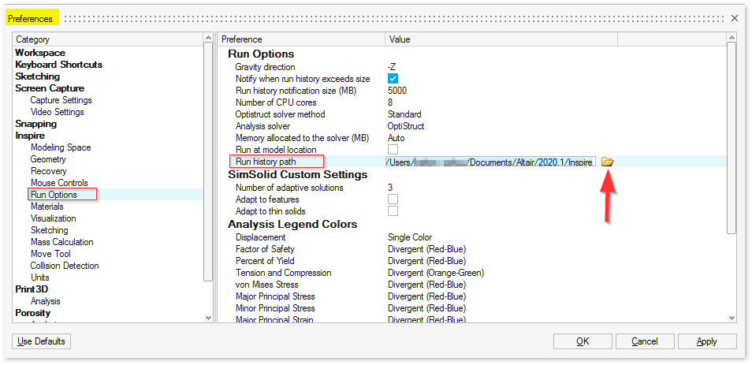This screenshot has width=752, height=365.
Task: Select the Workspace category
Action: point(39,53)
